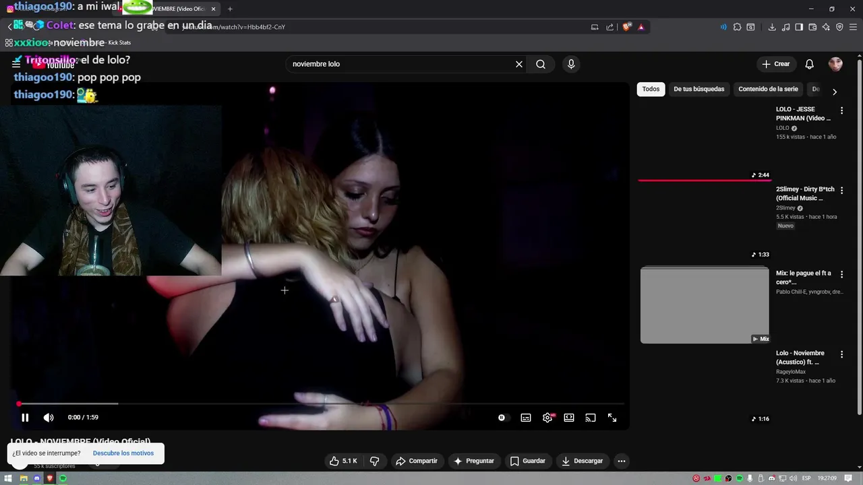Open the Brave Wallet icon

812,27
